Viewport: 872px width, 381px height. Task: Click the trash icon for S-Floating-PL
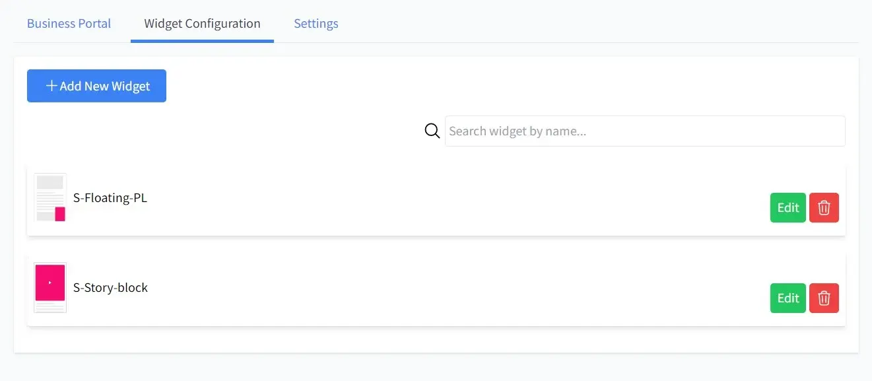pos(824,207)
